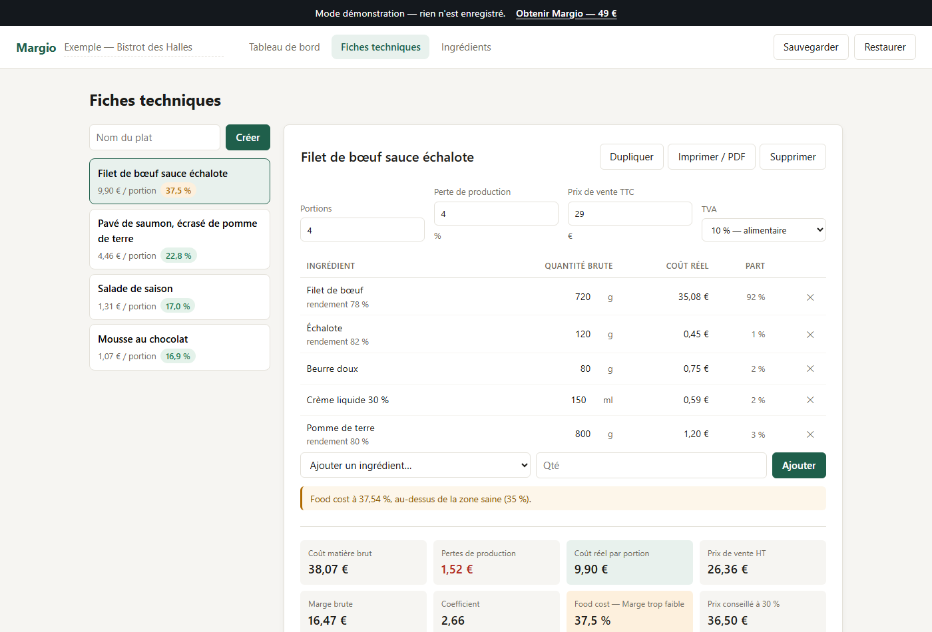Viewport: 932px width, 632px height.
Task: Edit the Perte de production field
Action: pyautogui.click(x=496, y=214)
